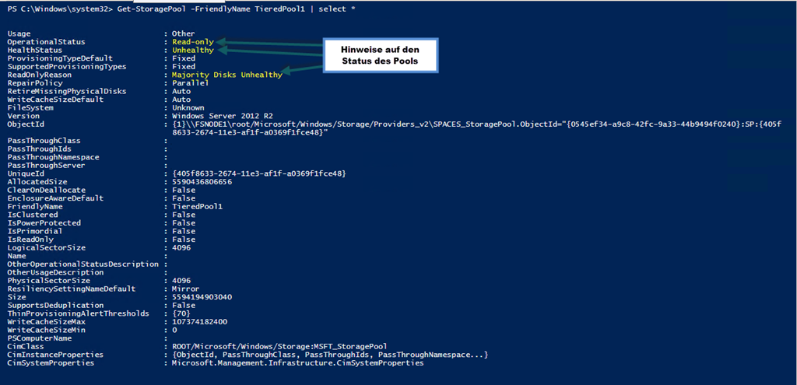Click the 'Hinweise auf den Status des Pools' callout box
This screenshot has width=797, height=385.
pos(381,54)
